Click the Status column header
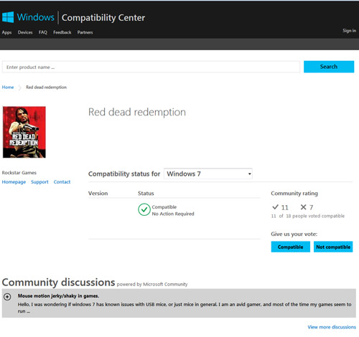Viewport: 359px width, 337px height. coord(146,194)
